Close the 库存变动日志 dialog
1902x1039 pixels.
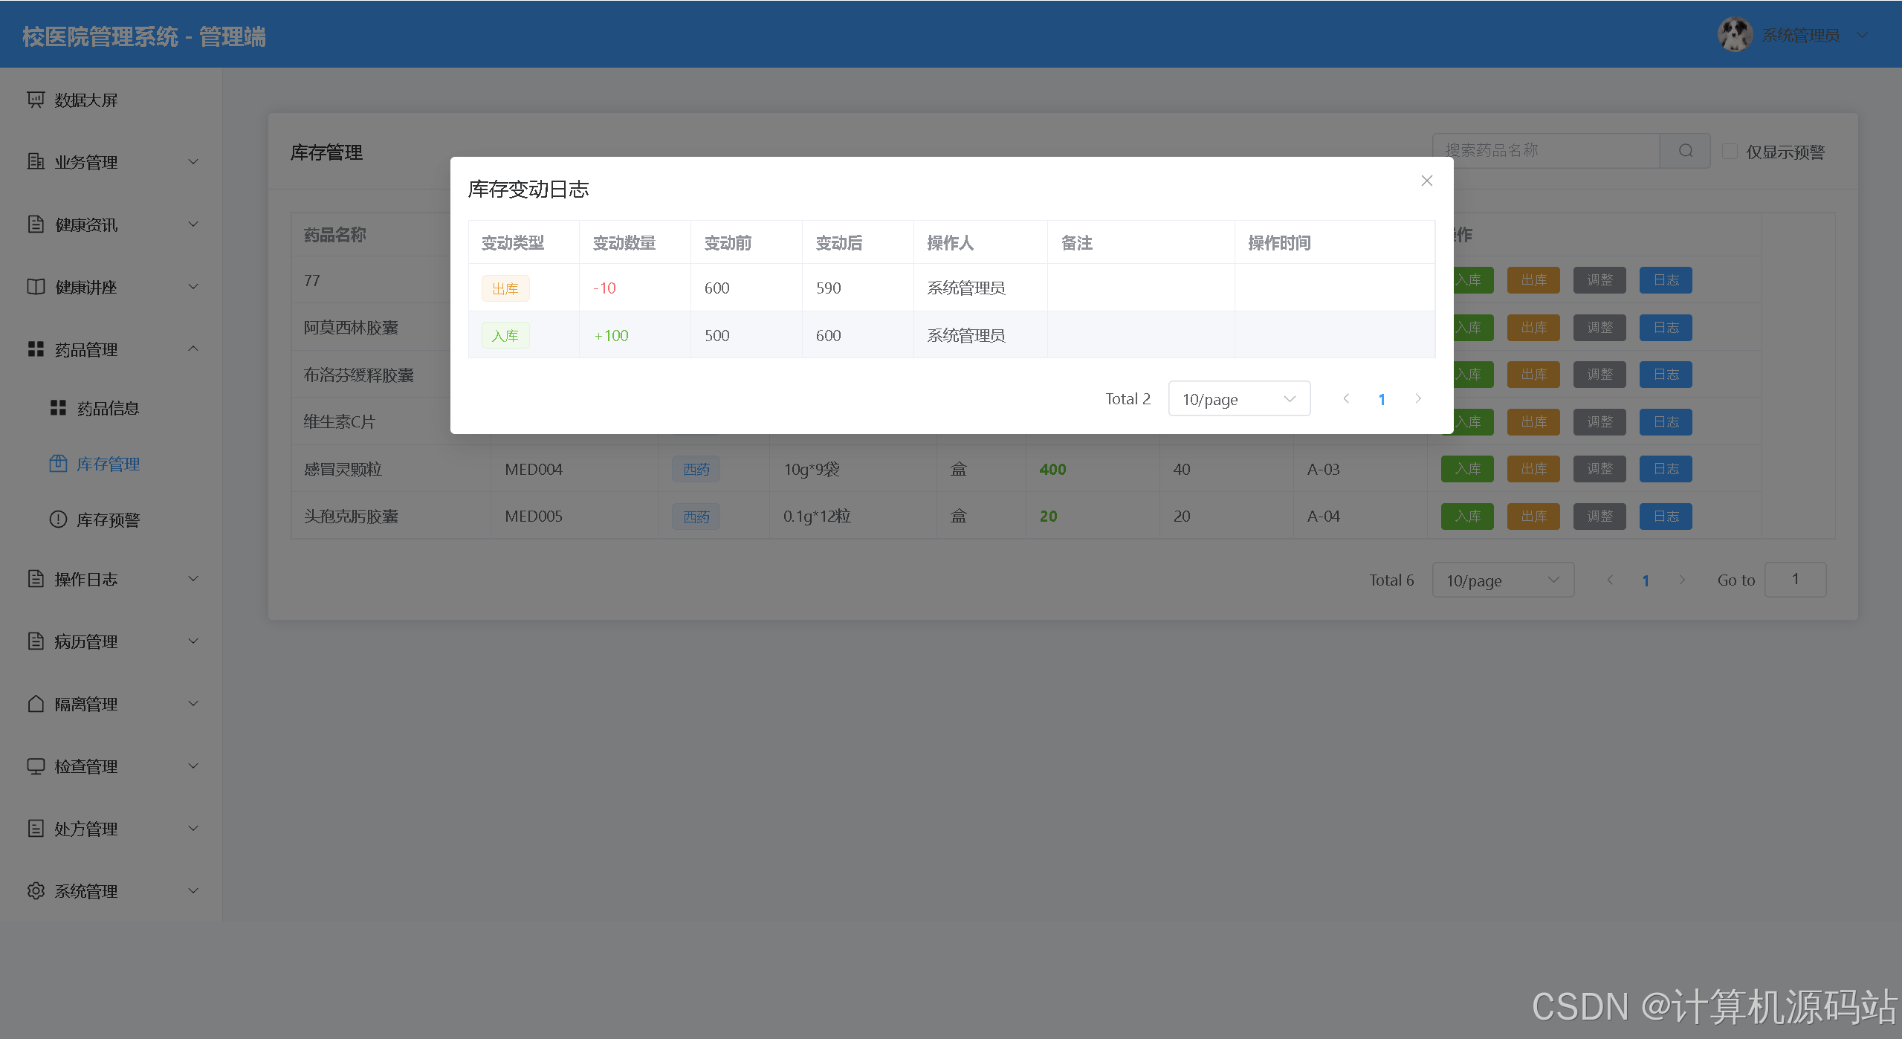tap(1426, 181)
